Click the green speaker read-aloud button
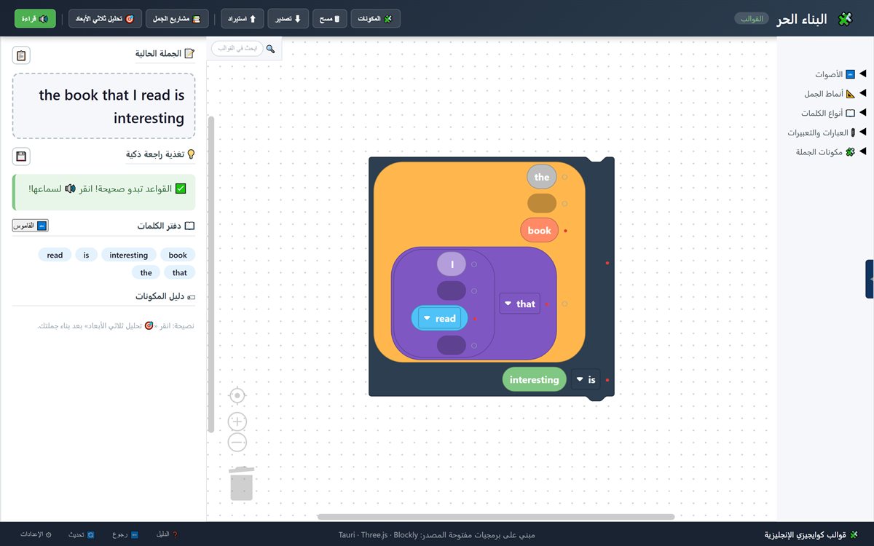The image size is (874, 546). pos(35,19)
